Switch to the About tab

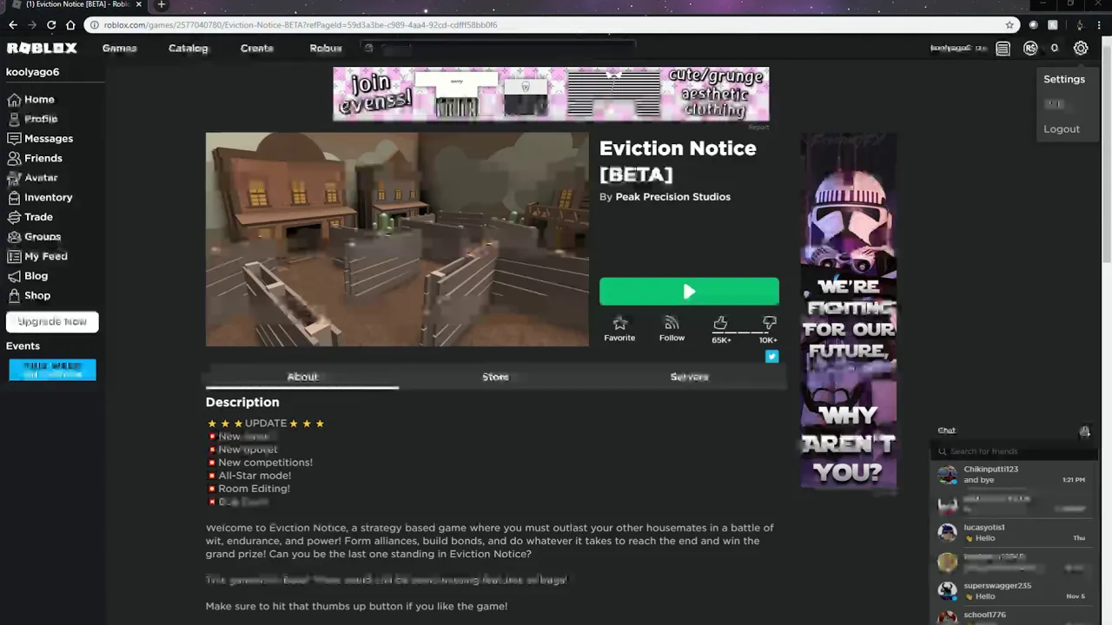click(x=302, y=377)
